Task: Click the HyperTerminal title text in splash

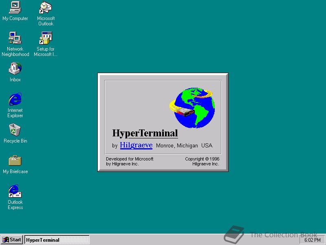Action: (x=145, y=134)
